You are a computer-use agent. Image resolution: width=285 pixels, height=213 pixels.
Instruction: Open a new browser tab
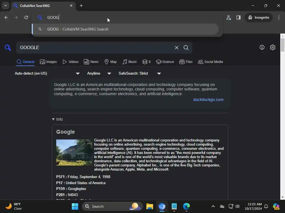pyautogui.click(x=81, y=6)
